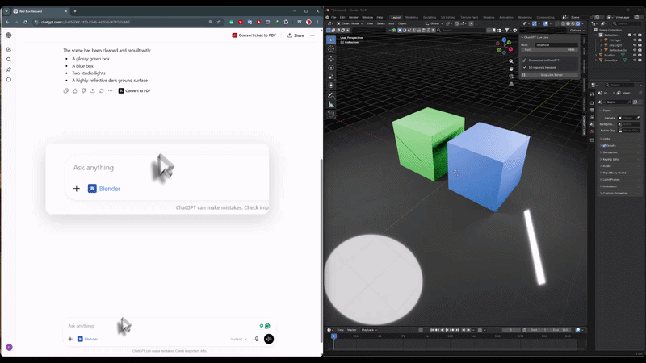Viewport: 646px width, 363px height.
Task: Start ChatGPT voice mode button
Action: (x=269, y=339)
